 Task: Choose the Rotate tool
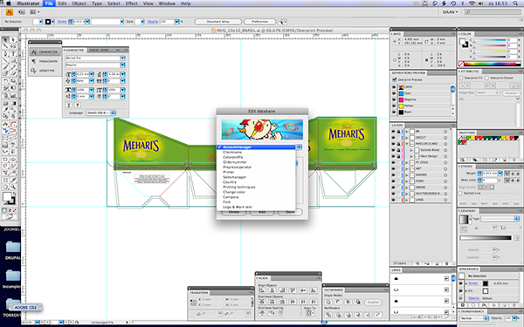pos(6,81)
